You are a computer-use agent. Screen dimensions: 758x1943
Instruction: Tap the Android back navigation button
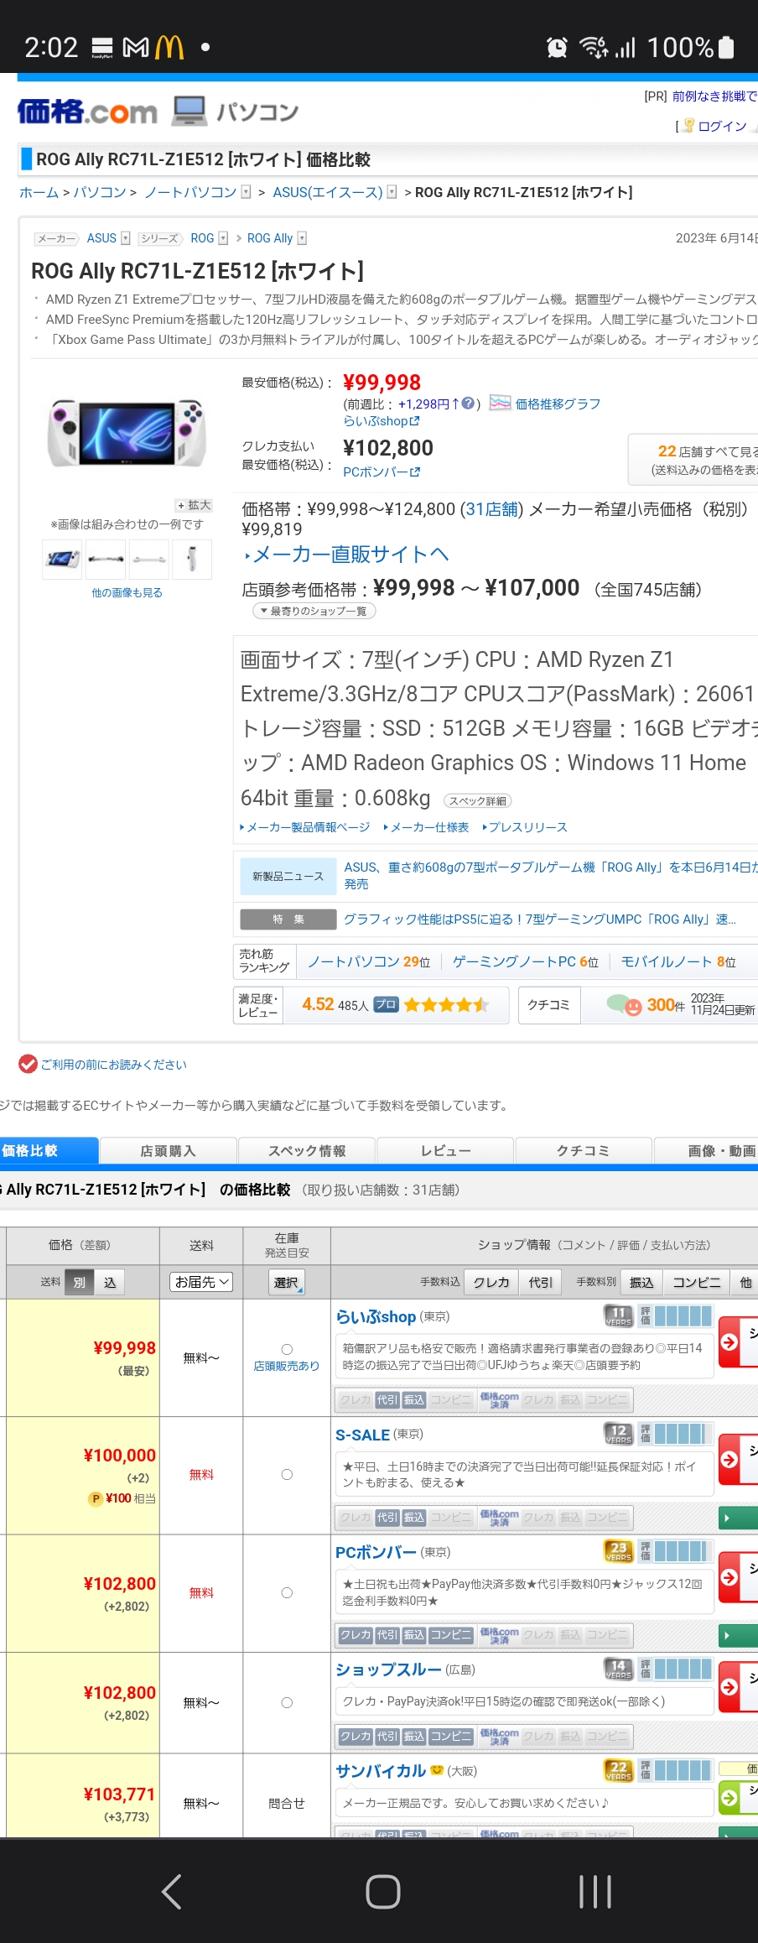[171, 1892]
